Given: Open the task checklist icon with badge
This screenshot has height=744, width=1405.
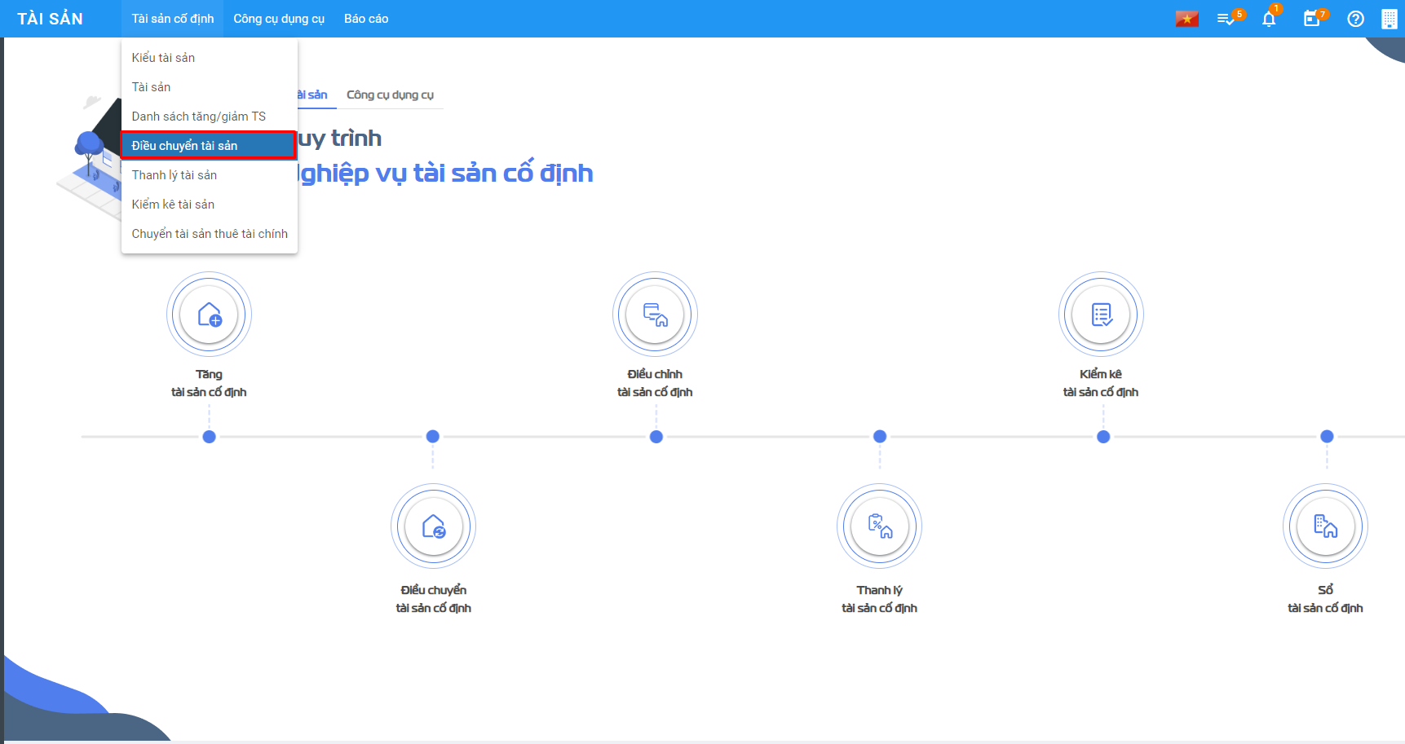Looking at the screenshot, I should tap(1226, 19).
